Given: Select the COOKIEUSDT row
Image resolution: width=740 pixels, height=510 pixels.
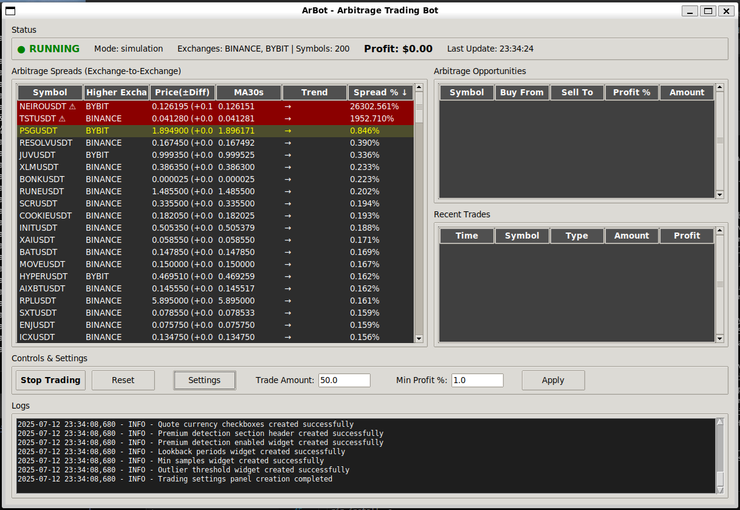Looking at the screenshot, I should coord(216,216).
